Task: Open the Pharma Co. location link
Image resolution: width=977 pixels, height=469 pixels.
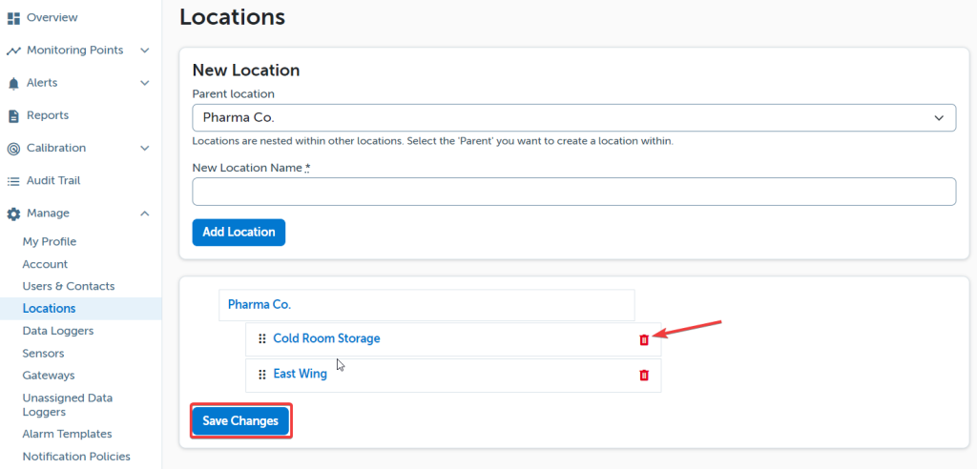Action: [260, 305]
